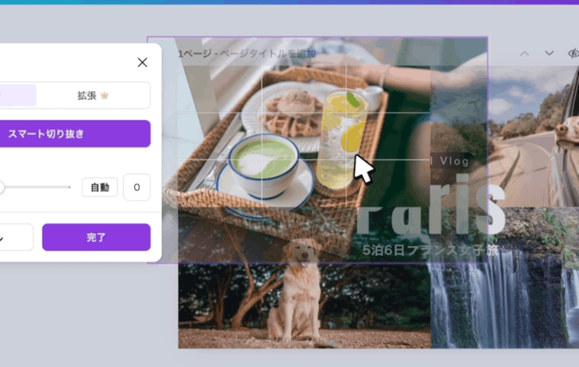Click the 自動 rotation button
The height and width of the screenshot is (367, 579).
tap(100, 187)
